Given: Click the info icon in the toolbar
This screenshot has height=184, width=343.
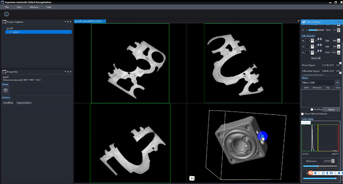Looking at the screenshot, I should coord(6,14).
